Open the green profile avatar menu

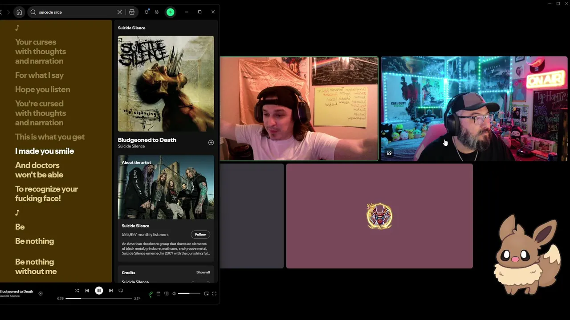[x=170, y=12]
